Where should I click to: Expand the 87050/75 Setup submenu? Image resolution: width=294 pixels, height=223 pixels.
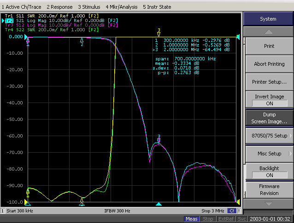[269, 136]
